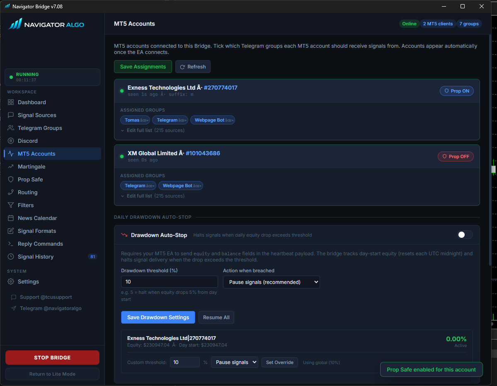Click the Resume All button
497x386 pixels.
[216, 318]
